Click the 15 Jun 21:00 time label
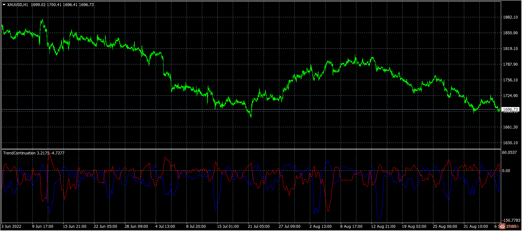The height and width of the screenshot is (231, 522). click(x=74, y=227)
